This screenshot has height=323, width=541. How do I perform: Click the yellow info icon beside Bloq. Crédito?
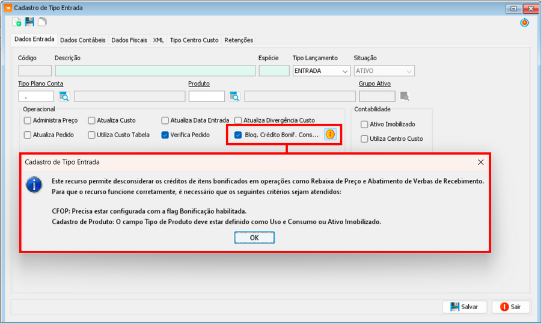click(x=330, y=135)
